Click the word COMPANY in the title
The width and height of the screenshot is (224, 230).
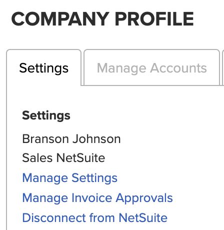tap(60, 19)
